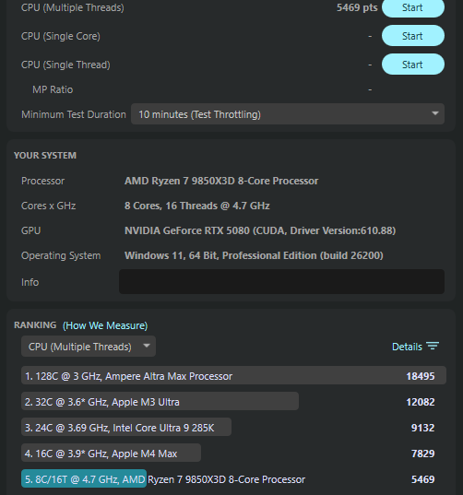Open the How We Measure link
The height and width of the screenshot is (495, 463).
coord(105,325)
